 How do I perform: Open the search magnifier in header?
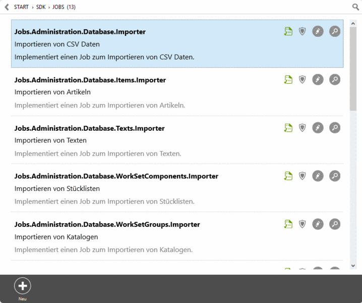click(x=355, y=7)
